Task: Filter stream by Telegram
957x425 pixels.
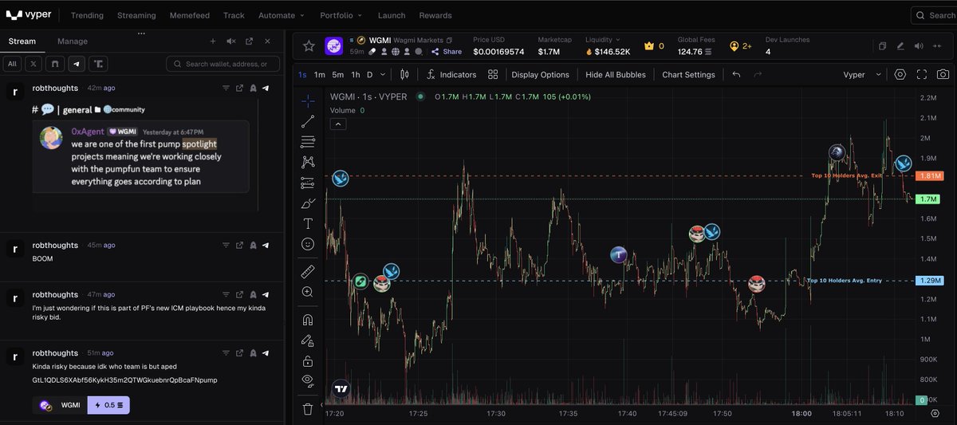Action: pyautogui.click(x=77, y=64)
